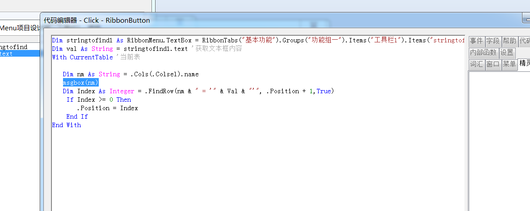Open the 设置 tab
This screenshot has width=530, height=211.
507,53
